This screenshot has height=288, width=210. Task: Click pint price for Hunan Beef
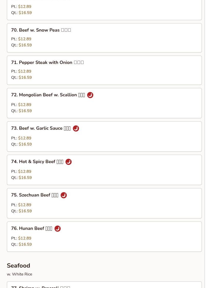point(24,238)
